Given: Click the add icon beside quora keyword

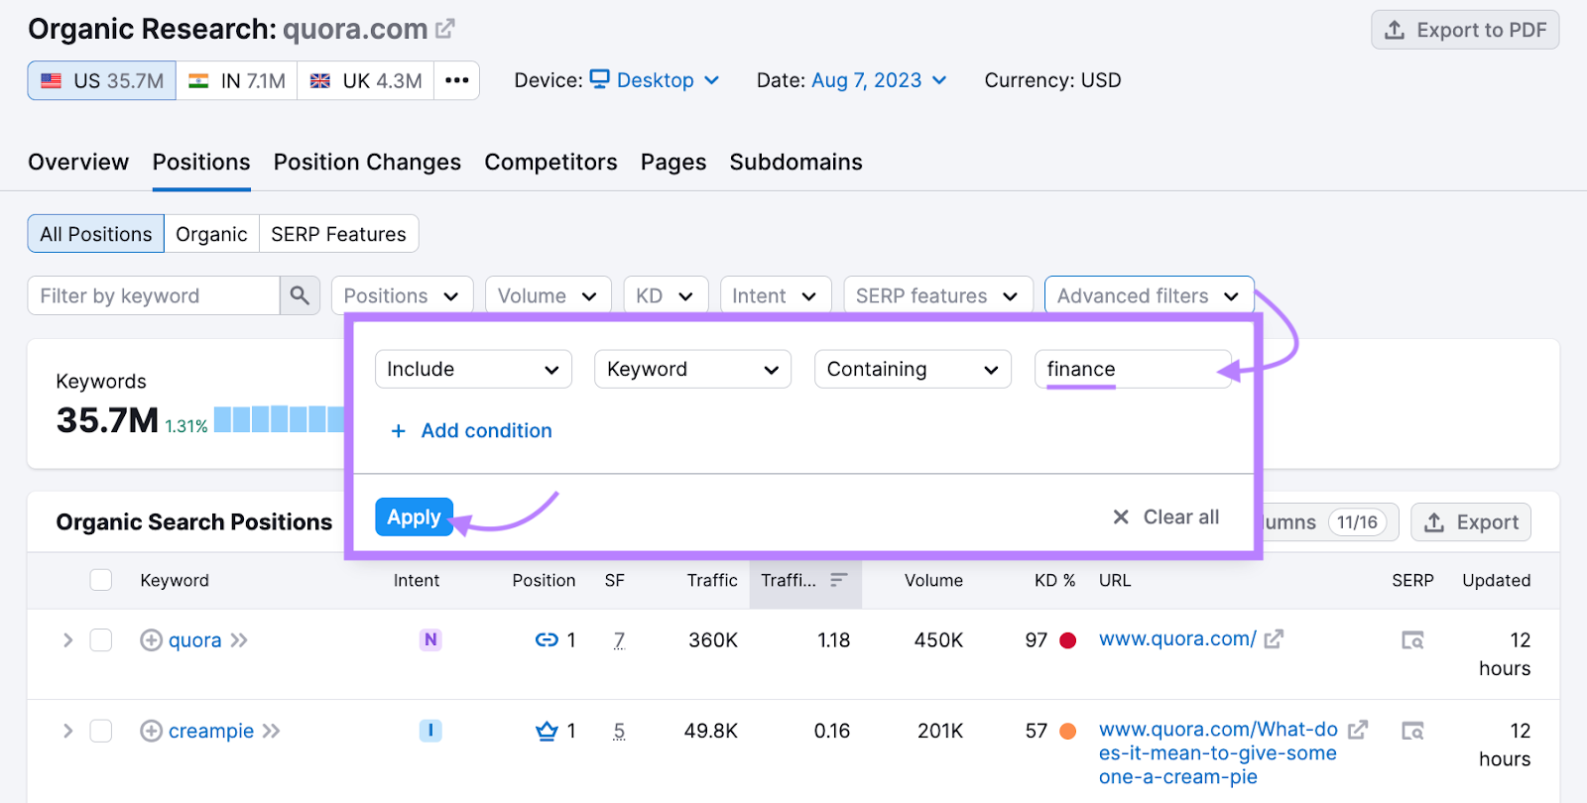Looking at the screenshot, I should [x=151, y=640].
